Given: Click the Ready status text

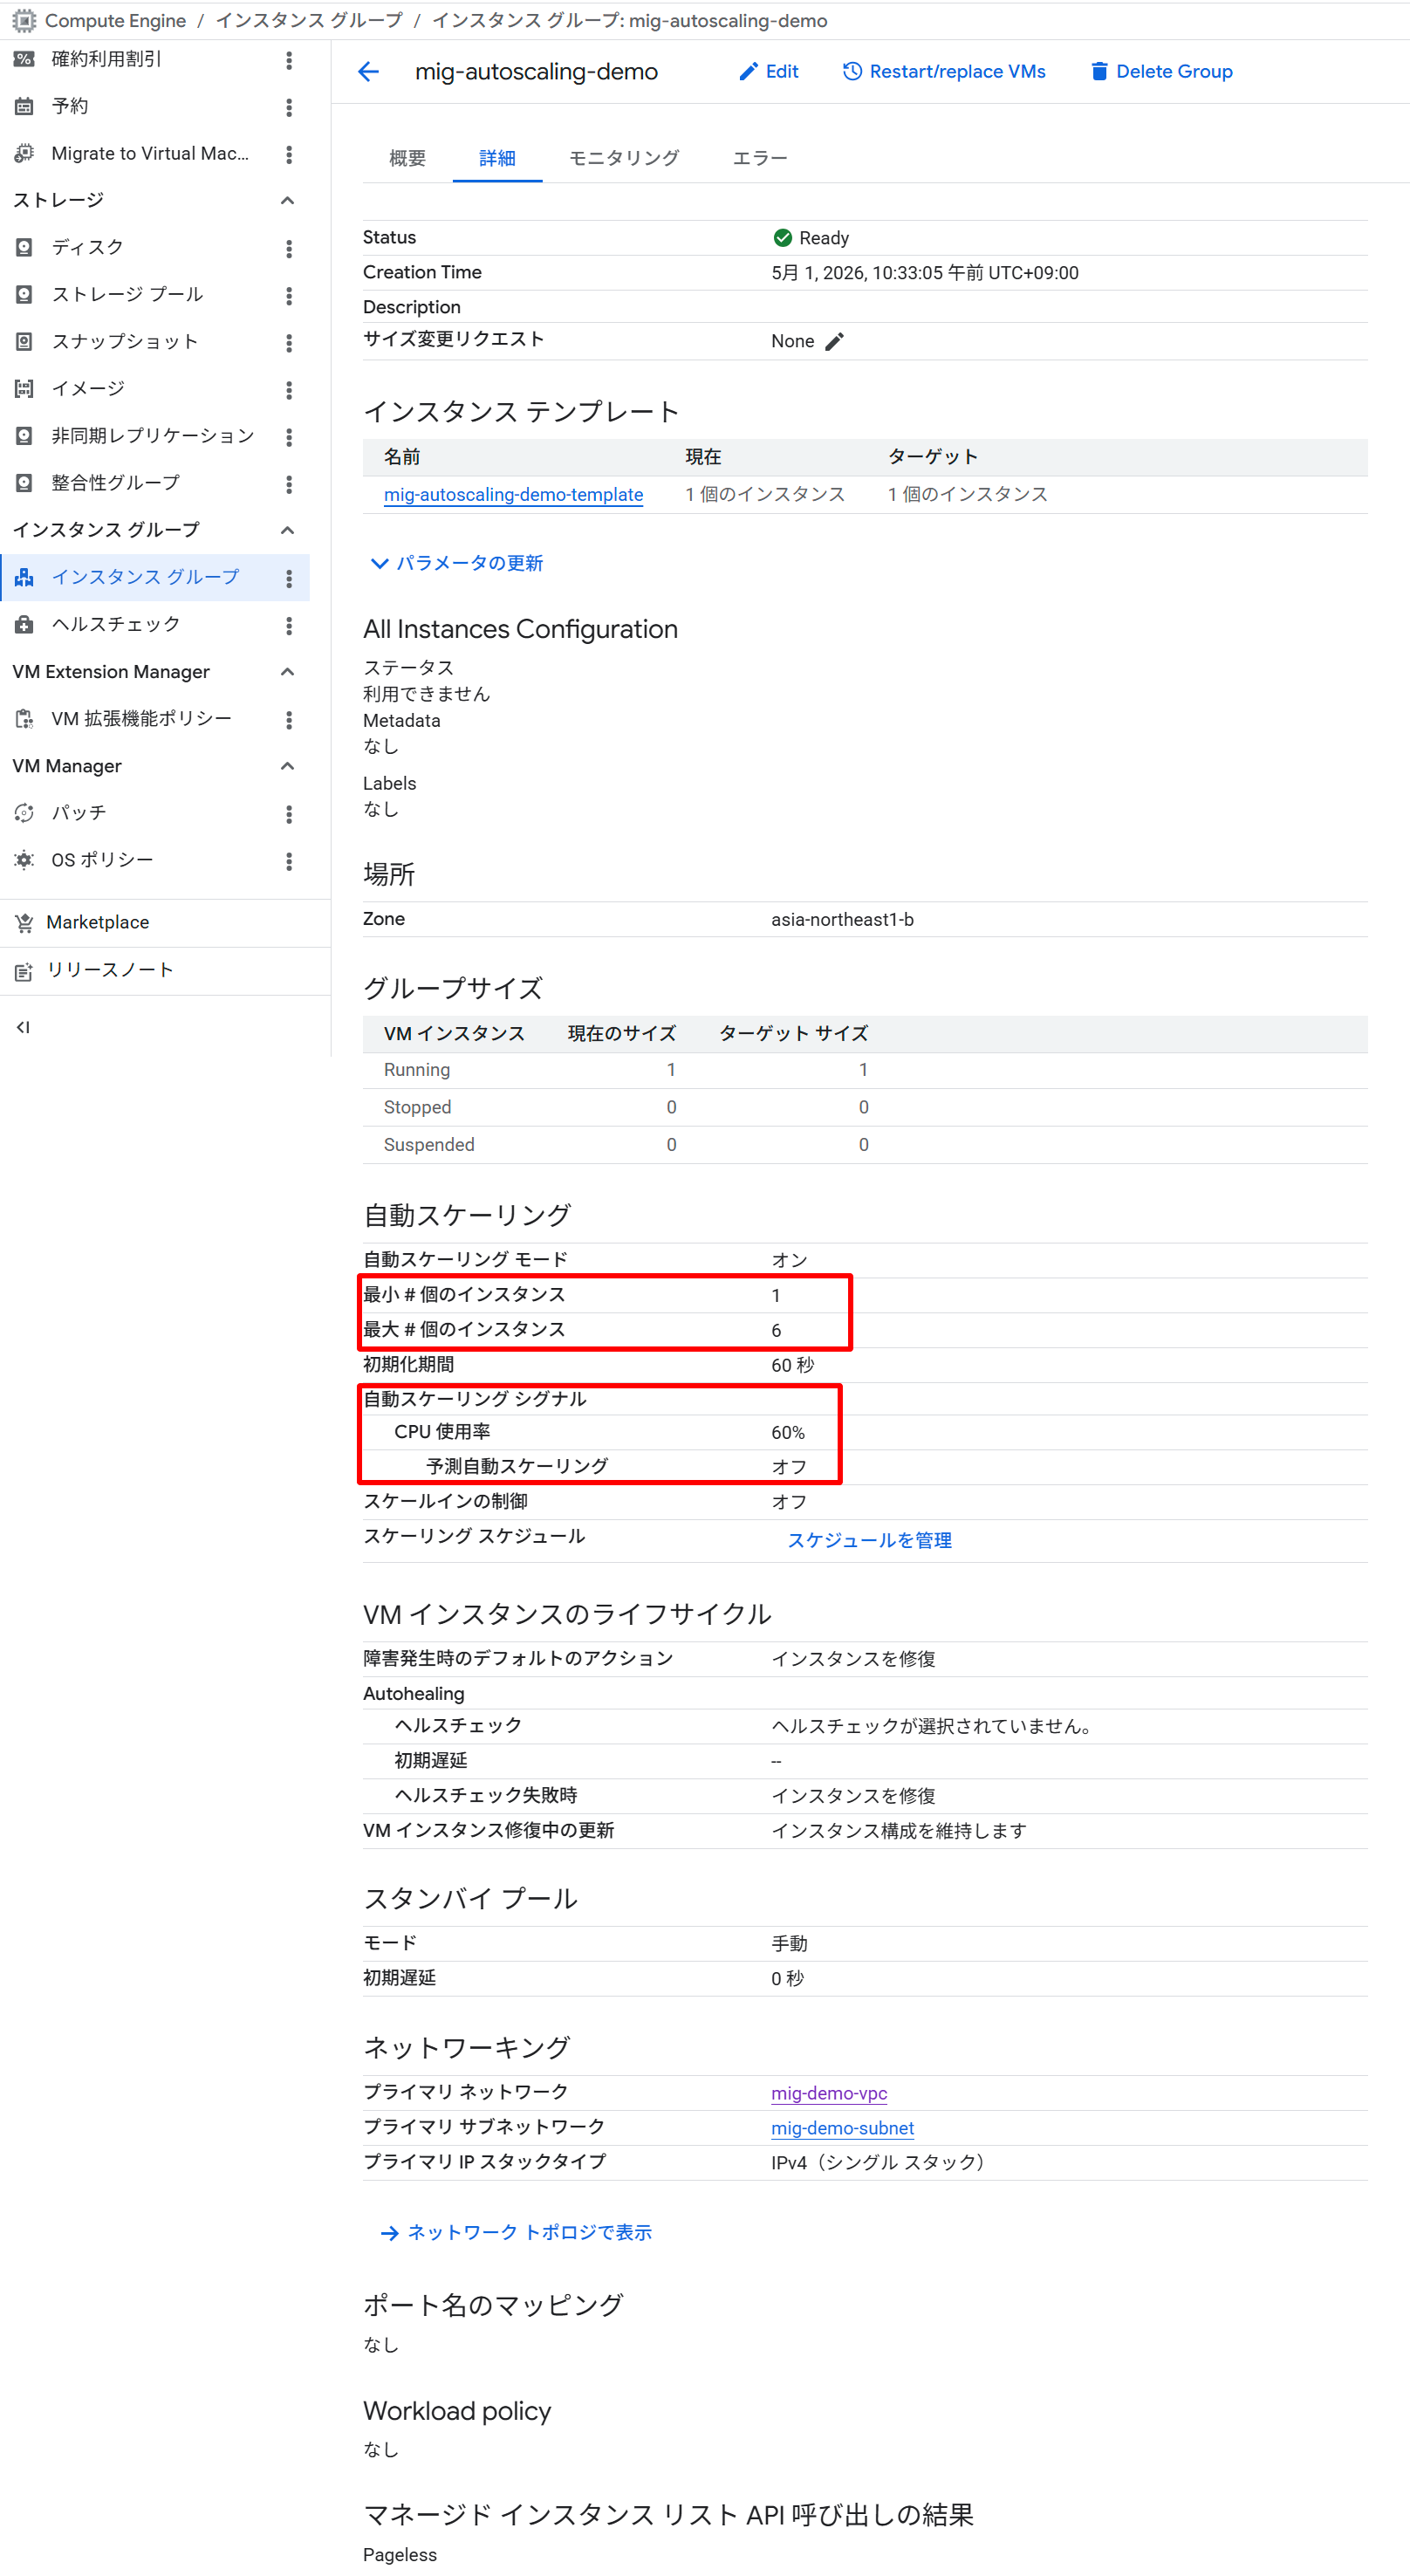Looking at the screenshot, I should click(x=824, y=238).
